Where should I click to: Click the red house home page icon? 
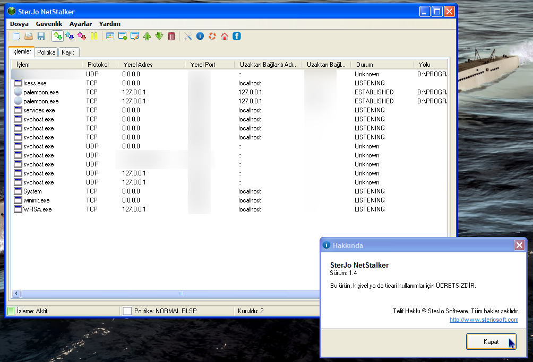pyautogui.click(x=225, y=36)
